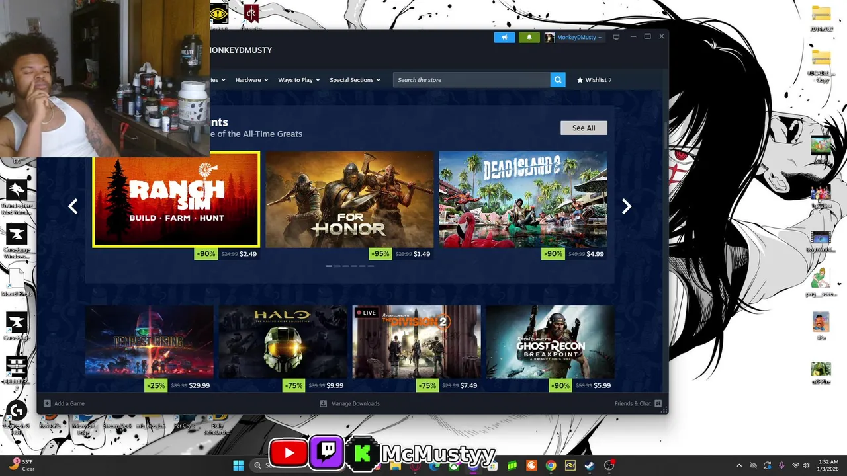Open the Wi-Fi network tray icon
The image size is (847, 476).
click(x=795, y=465)
